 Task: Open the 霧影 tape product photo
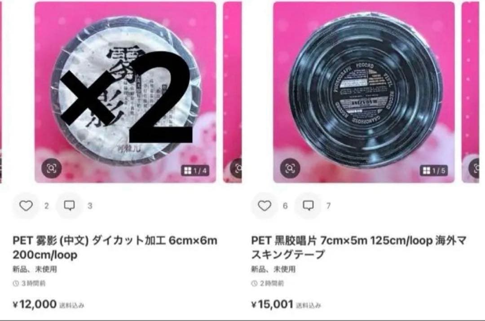click(x=125, y=92)
